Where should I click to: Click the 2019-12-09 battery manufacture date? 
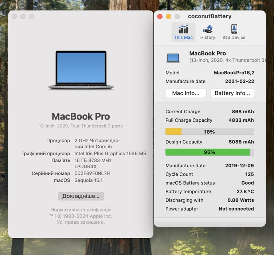pyautogui.click(x=239, y=166)
